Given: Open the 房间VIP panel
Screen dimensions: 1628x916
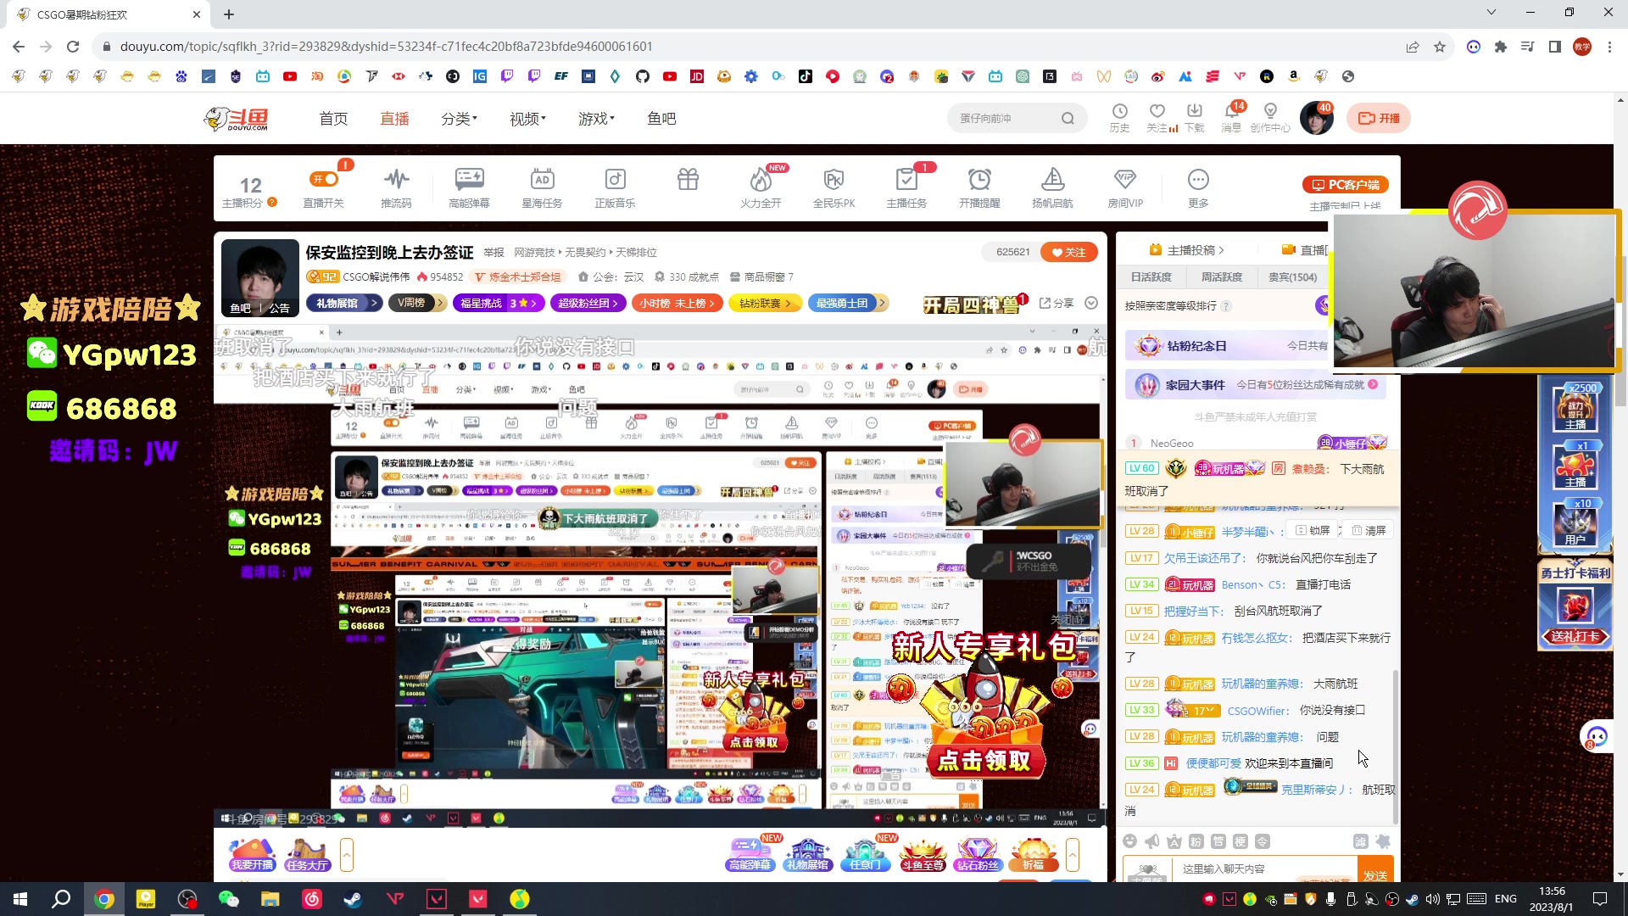Looking at the screenshot, I should tap(1124, 187).
